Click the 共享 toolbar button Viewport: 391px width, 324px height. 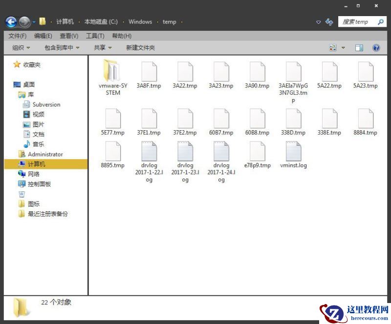(x=99, y=47)
